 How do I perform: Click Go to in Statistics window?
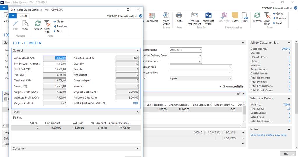click(x=58, y=22)
